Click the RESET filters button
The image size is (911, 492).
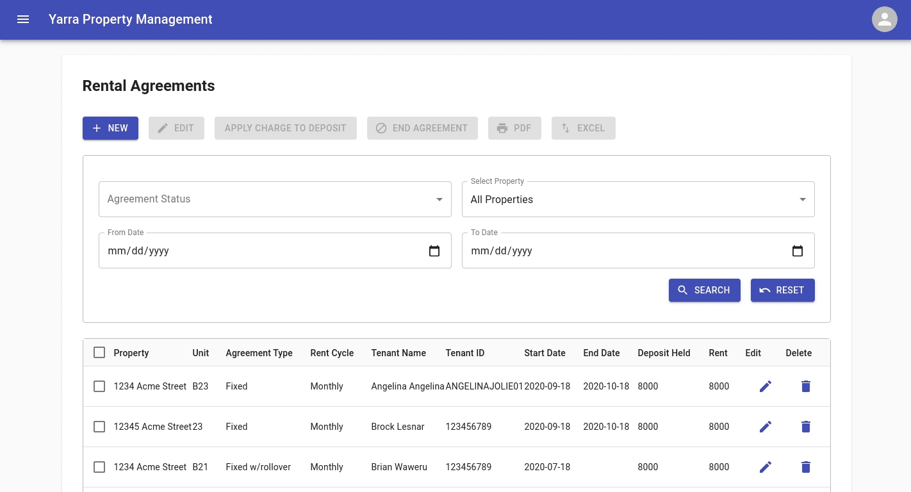coord(783,290)
